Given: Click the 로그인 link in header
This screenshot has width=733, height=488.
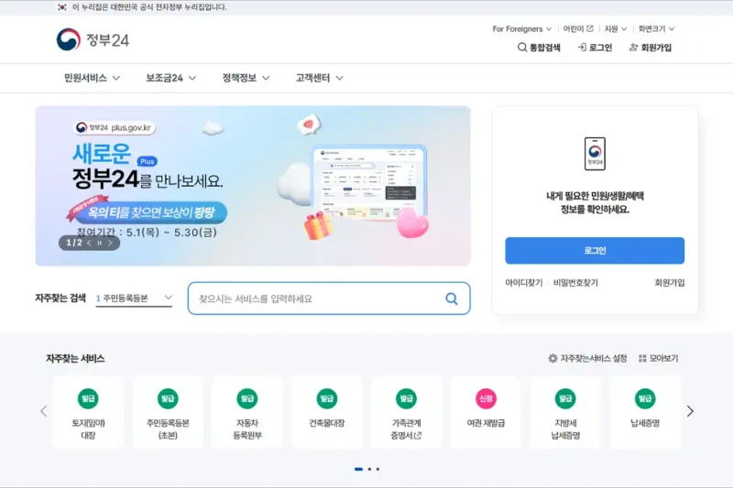Looking at the screenshot, I should pos(595,48).
